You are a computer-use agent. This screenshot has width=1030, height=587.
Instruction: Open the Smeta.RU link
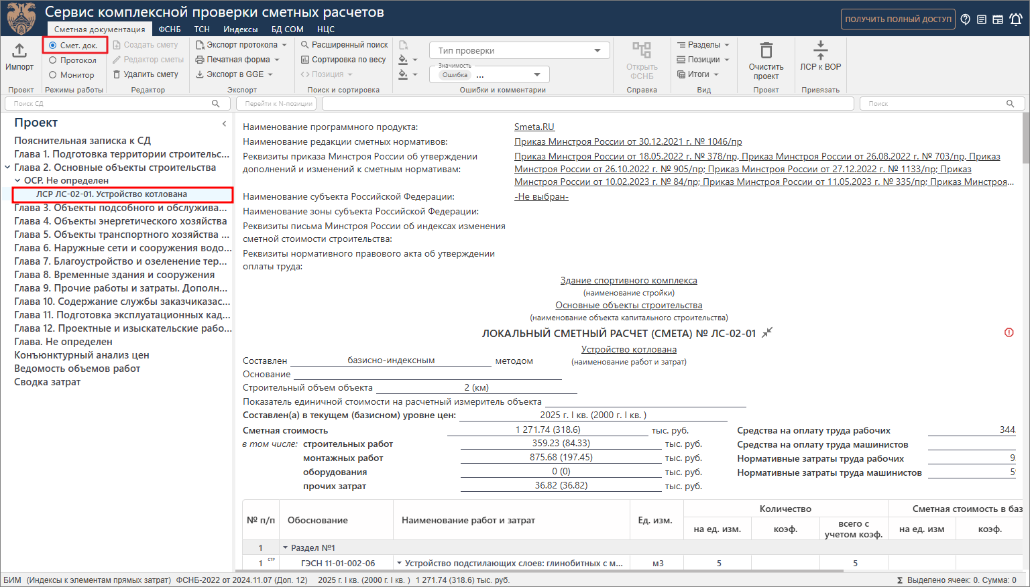[x=534, y=127]
